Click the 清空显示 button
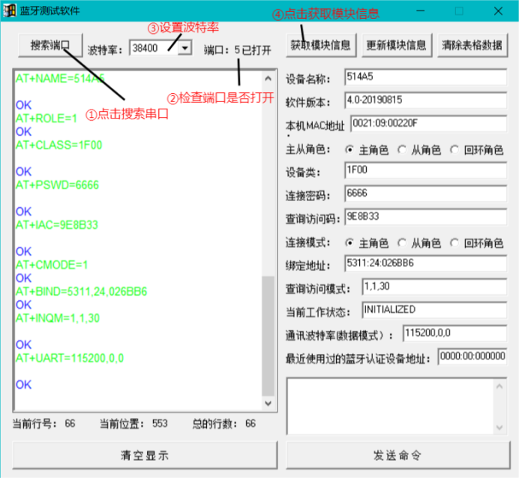 pyautogui.click(x=145, y=455)
